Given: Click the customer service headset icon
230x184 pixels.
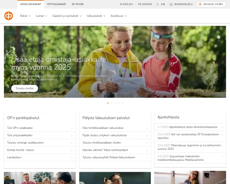Looking at the screenshot, I should point(171,4).
